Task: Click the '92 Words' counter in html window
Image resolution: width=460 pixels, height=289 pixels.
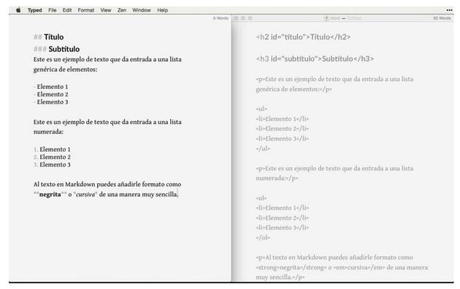Action: click(442, 18)
